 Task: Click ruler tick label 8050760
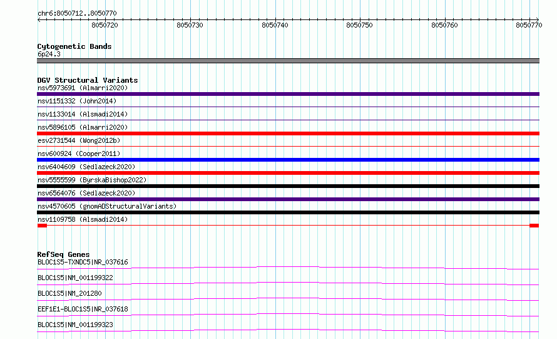pyautogui.click(x=444, y=25)
